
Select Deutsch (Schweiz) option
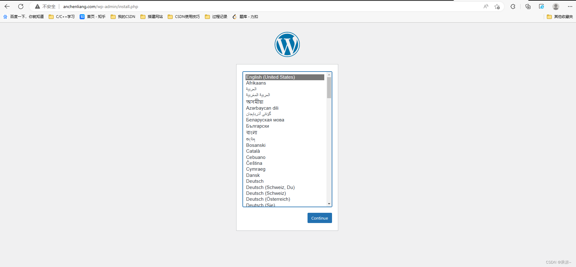point(285,193)
